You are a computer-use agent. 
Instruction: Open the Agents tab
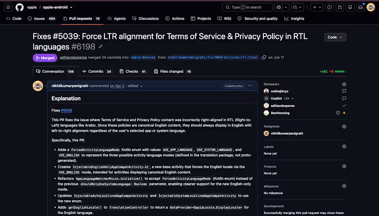(x=116, y=19)
